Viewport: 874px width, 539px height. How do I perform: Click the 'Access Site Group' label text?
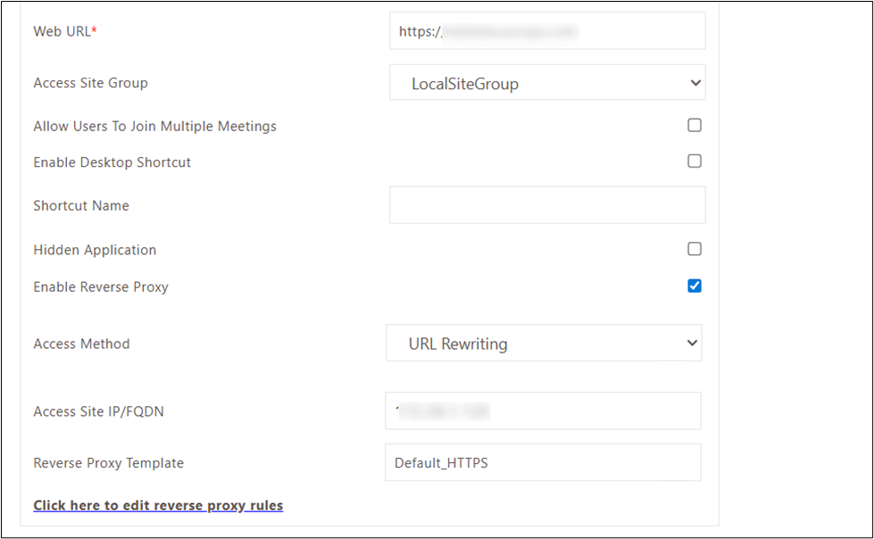(90, 83)
